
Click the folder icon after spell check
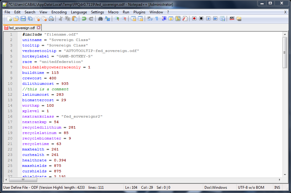pos(239,19)
